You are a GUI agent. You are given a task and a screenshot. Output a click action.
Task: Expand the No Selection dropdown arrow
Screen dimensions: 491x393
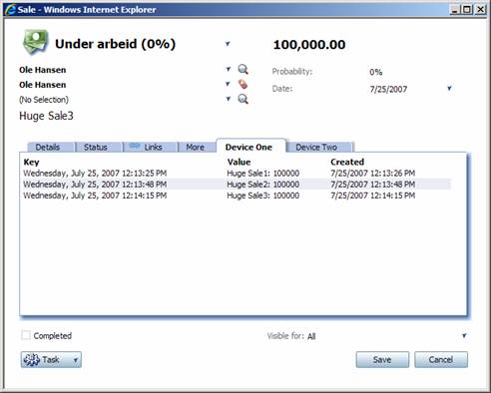coord(228,99)
